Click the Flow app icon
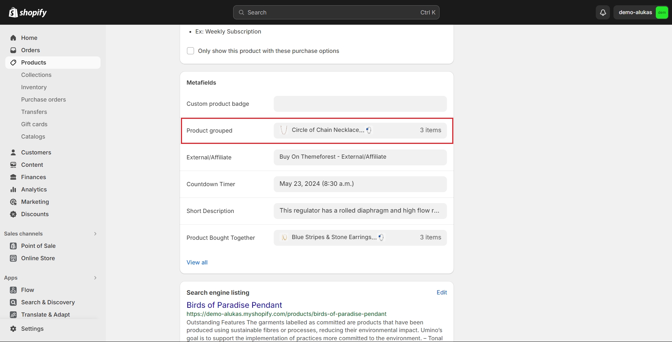 13,290
